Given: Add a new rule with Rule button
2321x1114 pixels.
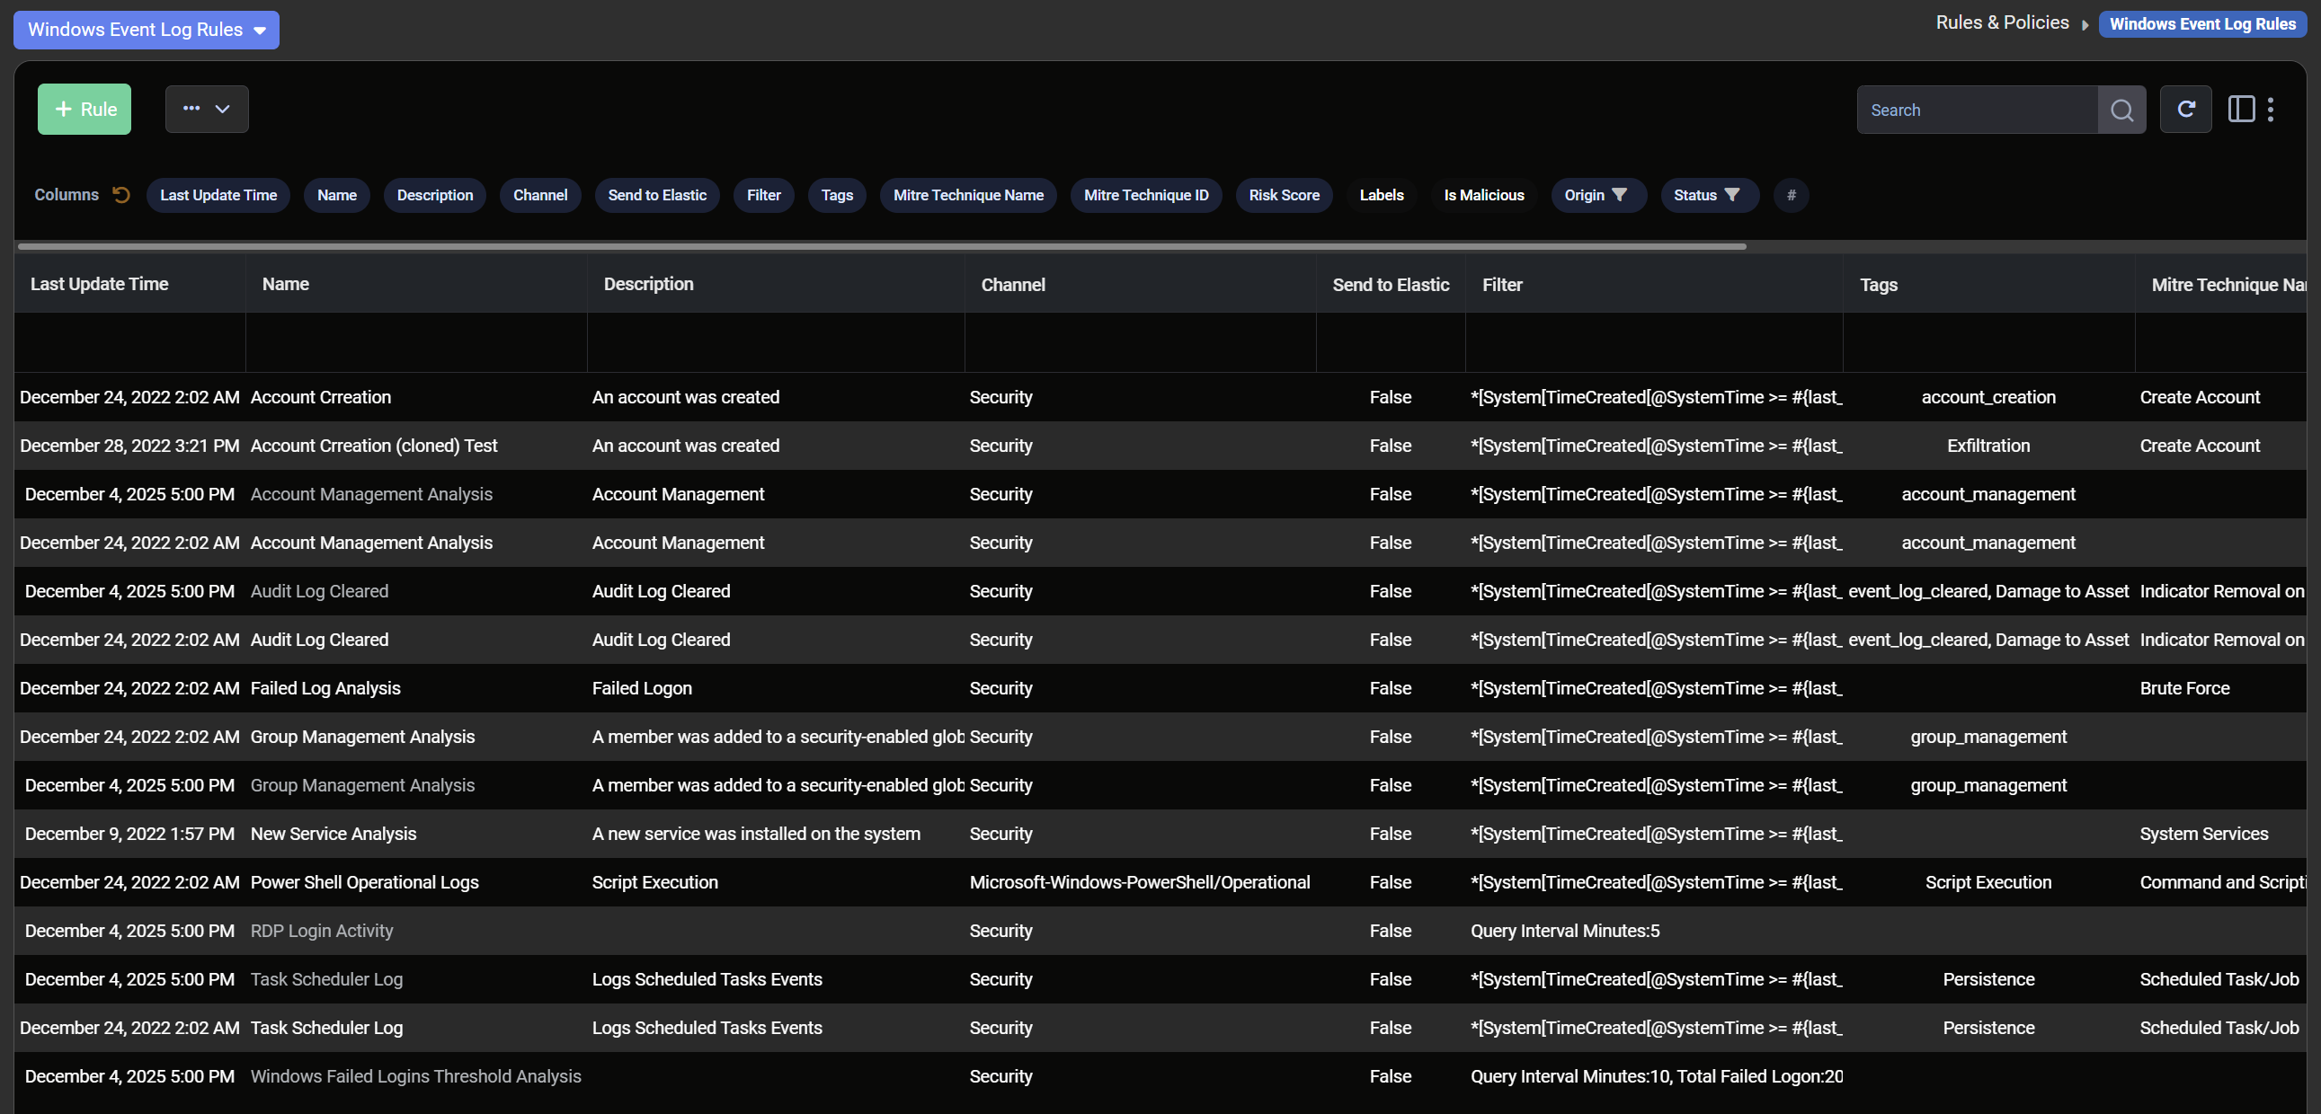Looking at the screenshot, I should [84, 109].
